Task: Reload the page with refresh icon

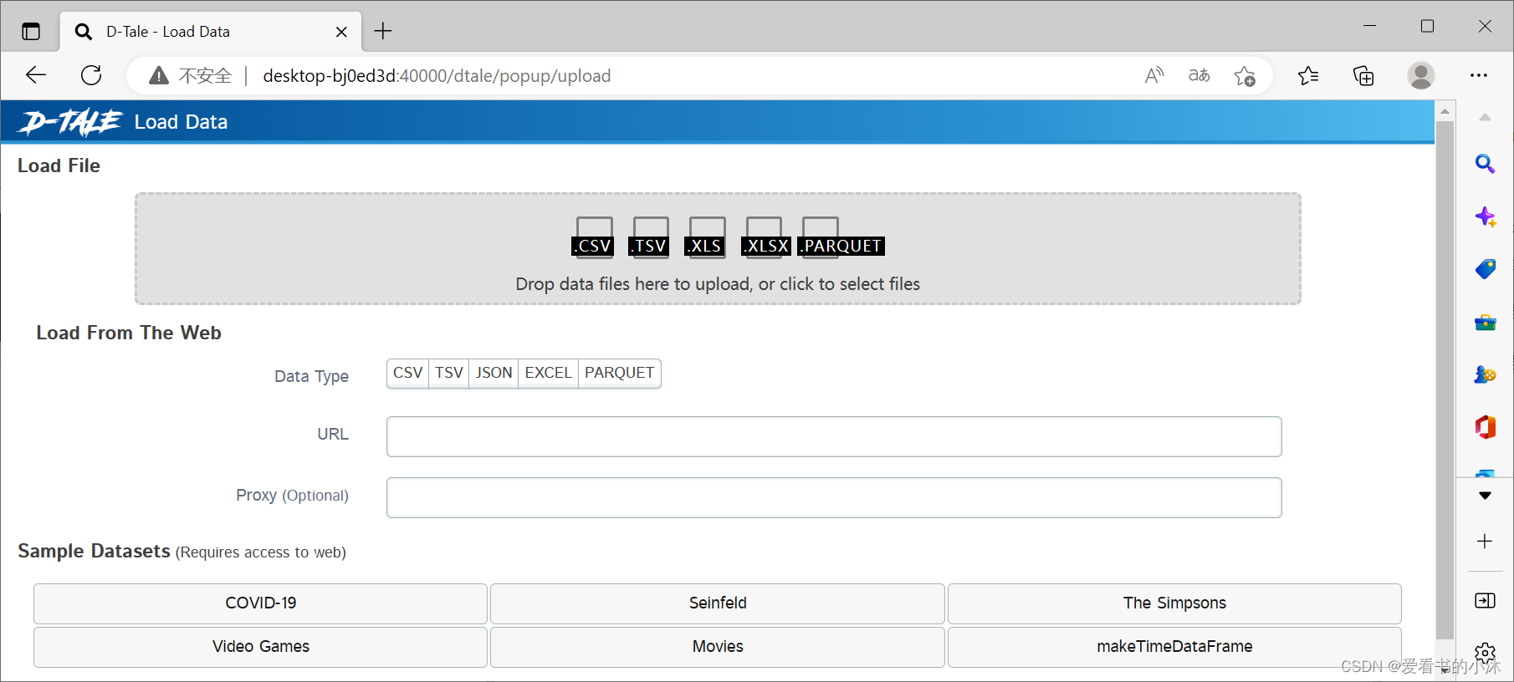Action: pos(91,75)
